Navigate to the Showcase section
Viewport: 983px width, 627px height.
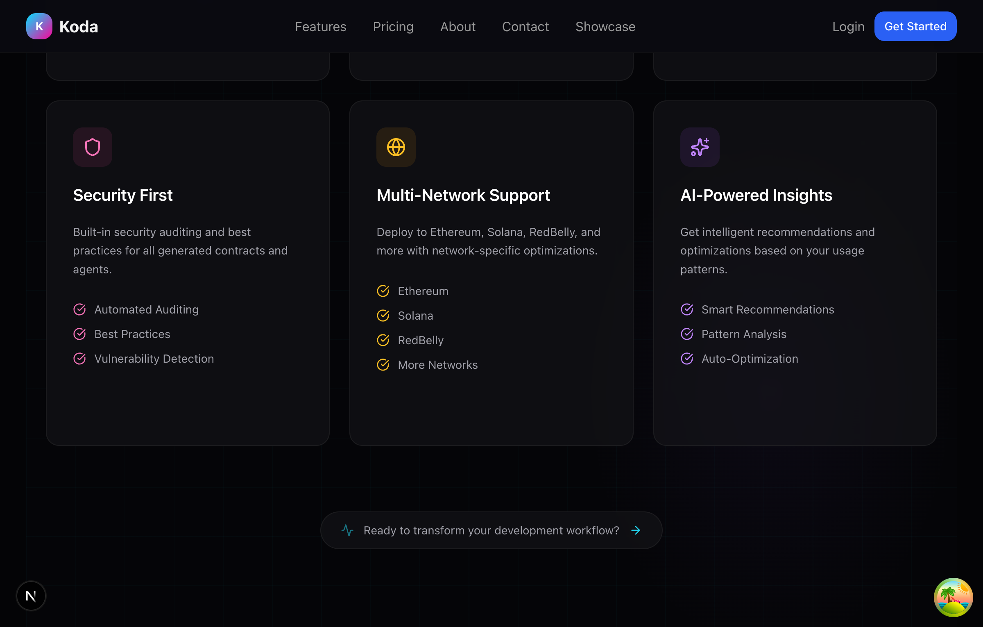[605, 26]
